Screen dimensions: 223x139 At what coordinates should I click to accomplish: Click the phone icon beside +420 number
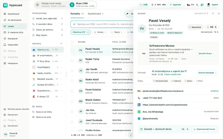click(x=139, y=98)
